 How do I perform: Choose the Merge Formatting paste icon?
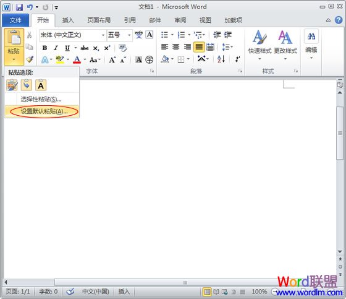pyautogui.click(x=27, y=85)
